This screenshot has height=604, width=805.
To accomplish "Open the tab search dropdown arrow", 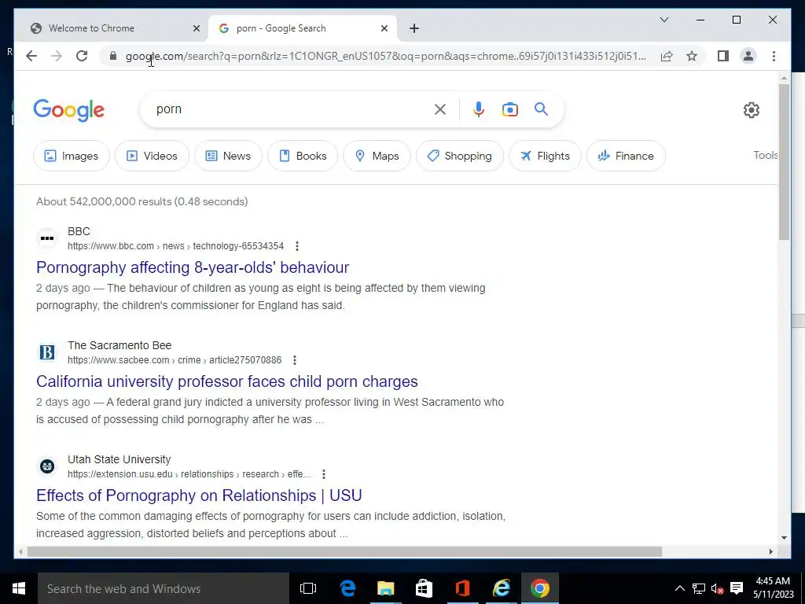I will [663, 20].
